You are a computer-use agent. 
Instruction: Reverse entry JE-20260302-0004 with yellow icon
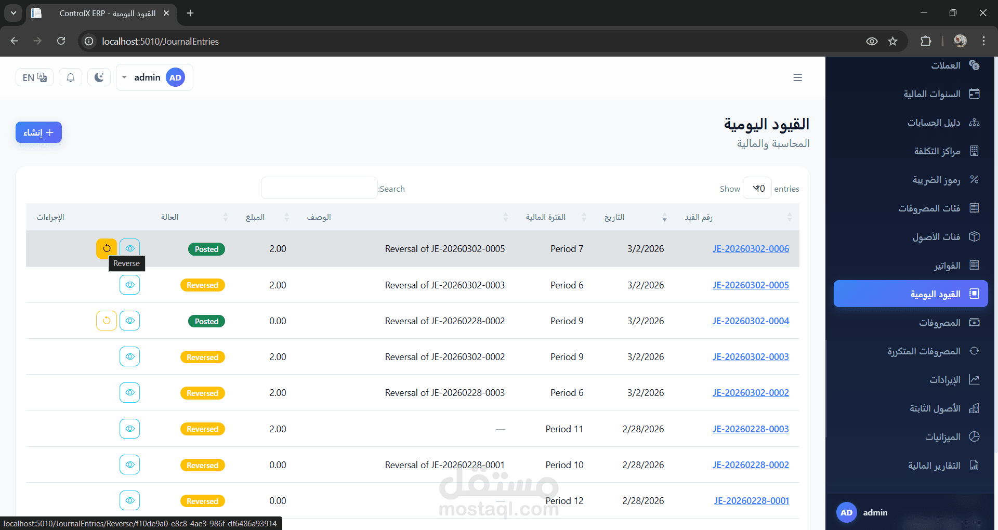pyautogui.click(x=107, y=321)
